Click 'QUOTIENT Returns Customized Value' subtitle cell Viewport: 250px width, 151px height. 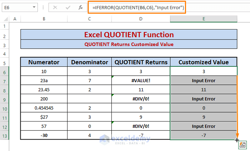(129, 44)
